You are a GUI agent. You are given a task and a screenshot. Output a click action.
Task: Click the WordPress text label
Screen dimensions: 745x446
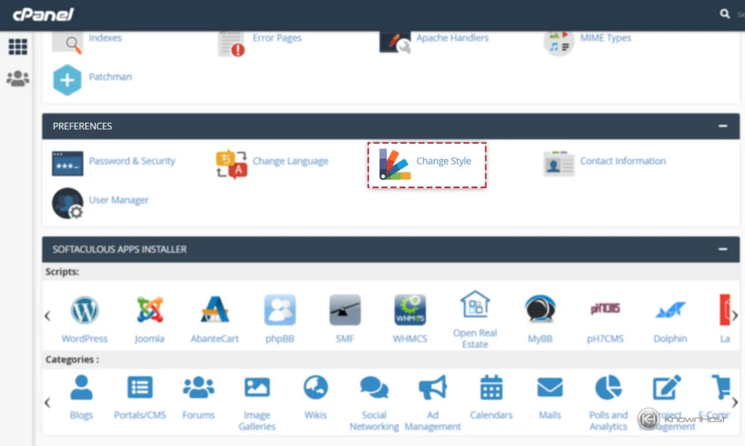click(84, 338)
